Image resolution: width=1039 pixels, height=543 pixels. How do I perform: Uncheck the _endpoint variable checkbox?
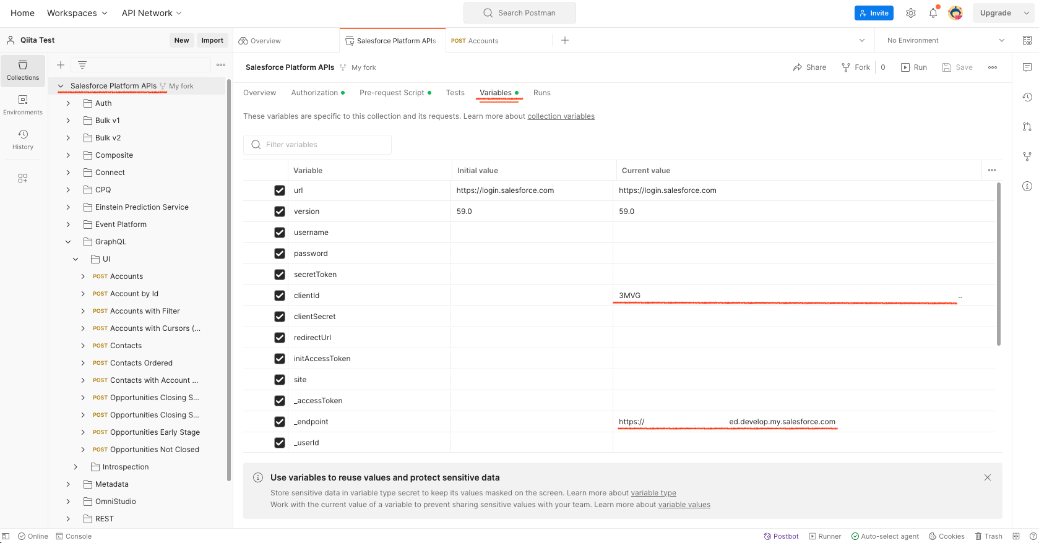(280, 422)
